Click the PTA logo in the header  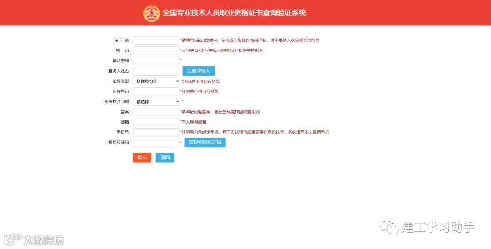pyautogui.click(x=151, y=14)
